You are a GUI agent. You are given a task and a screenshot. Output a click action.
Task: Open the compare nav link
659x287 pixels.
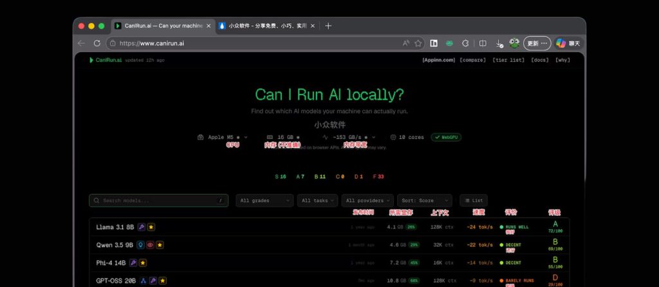472,60
